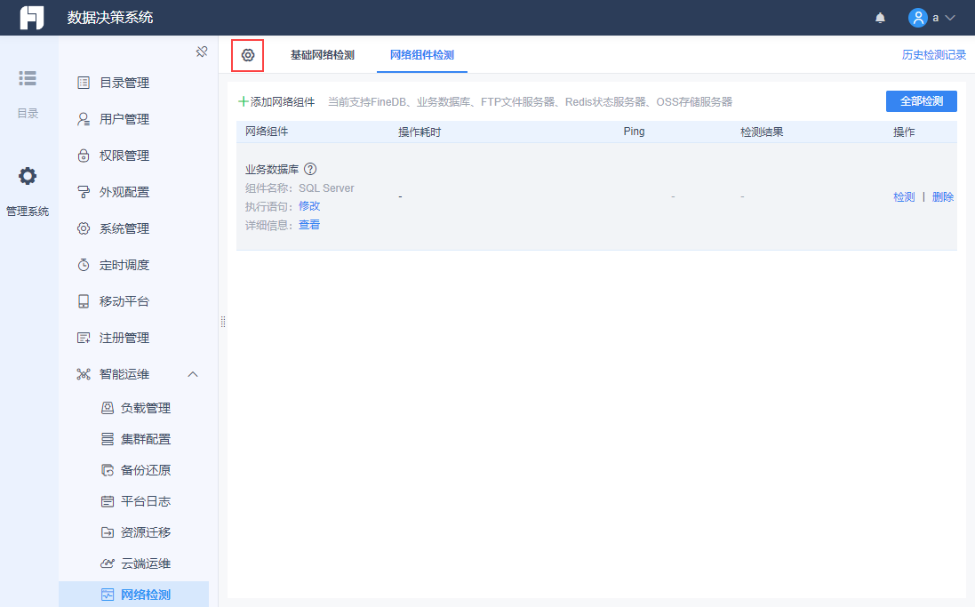
Task: Click the 外观配置 paint roller icon
Action: [84, 192]
